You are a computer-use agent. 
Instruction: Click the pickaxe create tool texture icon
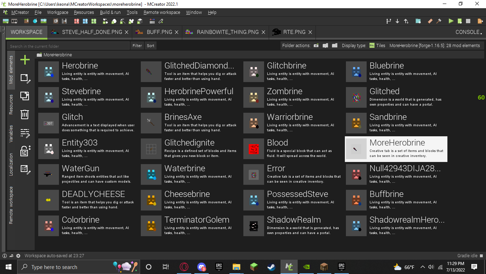(x=122, y=21)
